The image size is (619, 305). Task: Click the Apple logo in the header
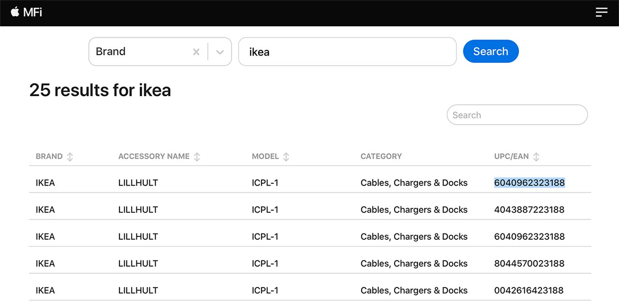15,12
